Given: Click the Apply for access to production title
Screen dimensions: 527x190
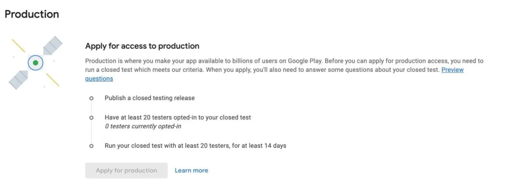Looking at the screenshot, I should click(x=142, y=46).
